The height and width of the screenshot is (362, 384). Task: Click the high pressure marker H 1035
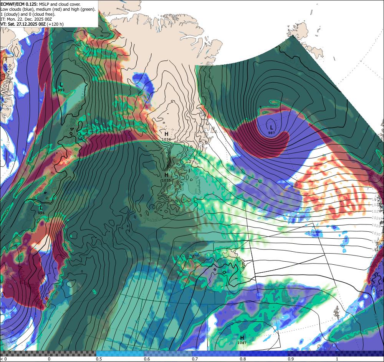(x=166, y=177)
